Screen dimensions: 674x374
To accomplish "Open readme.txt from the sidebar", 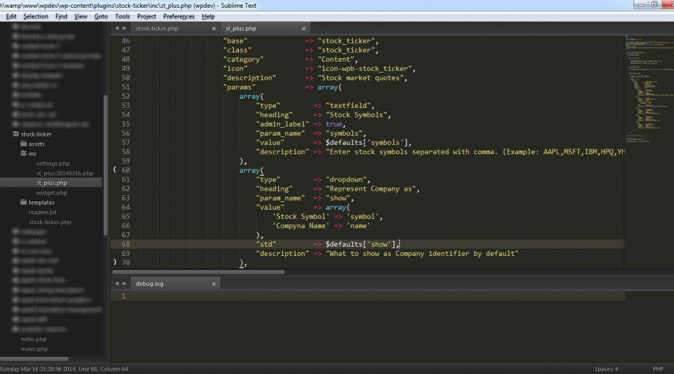I will [42, 212].
